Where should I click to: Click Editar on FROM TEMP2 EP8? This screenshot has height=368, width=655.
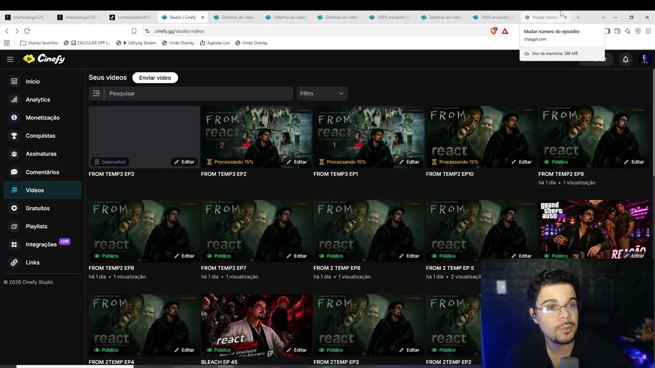(184, 256)
